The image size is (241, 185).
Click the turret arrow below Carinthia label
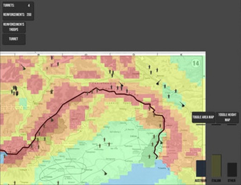(121, 84)
